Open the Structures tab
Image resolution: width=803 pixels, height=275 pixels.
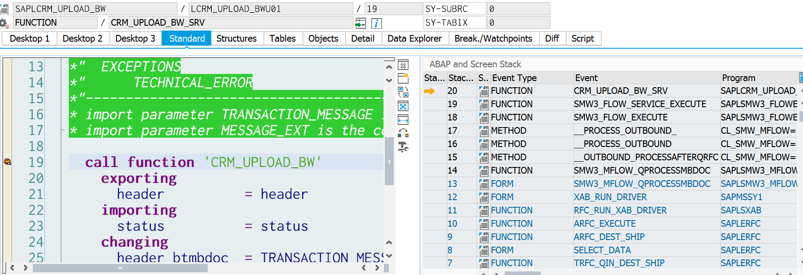pos(237,39)
